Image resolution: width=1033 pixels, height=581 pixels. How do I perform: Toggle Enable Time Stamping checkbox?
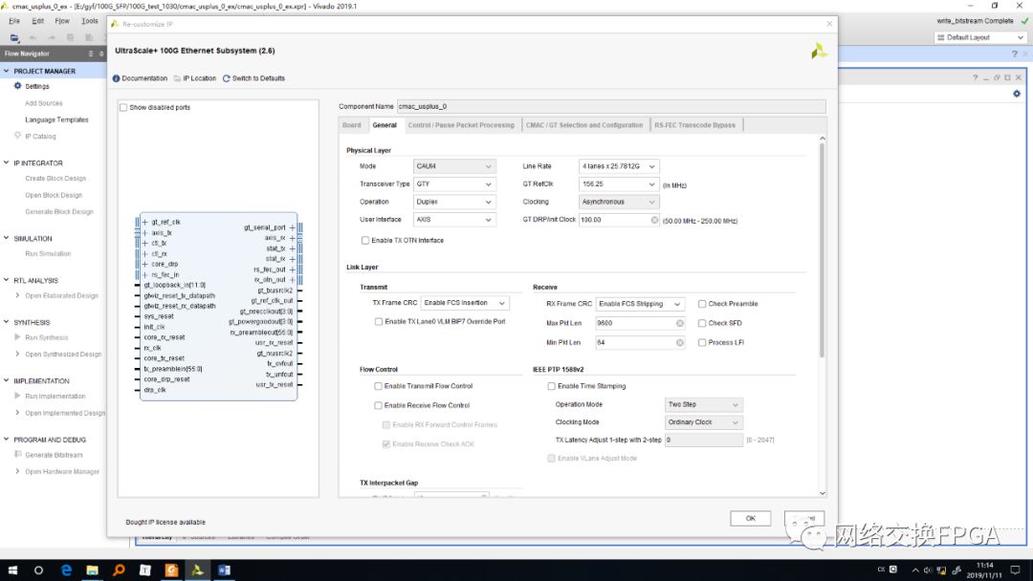[x=552, y=386]
